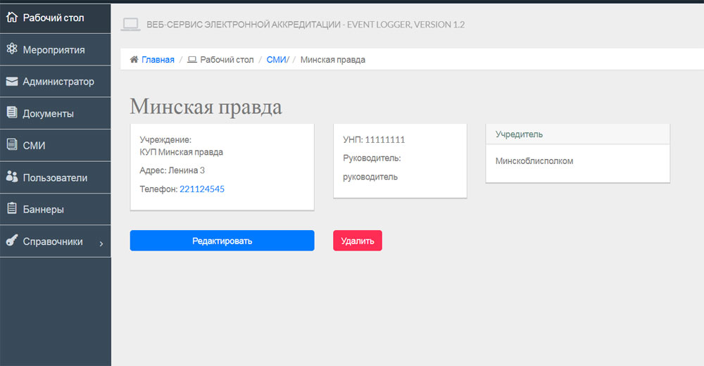
Task: Click the Телефон: label
Action: pos(158,189)
